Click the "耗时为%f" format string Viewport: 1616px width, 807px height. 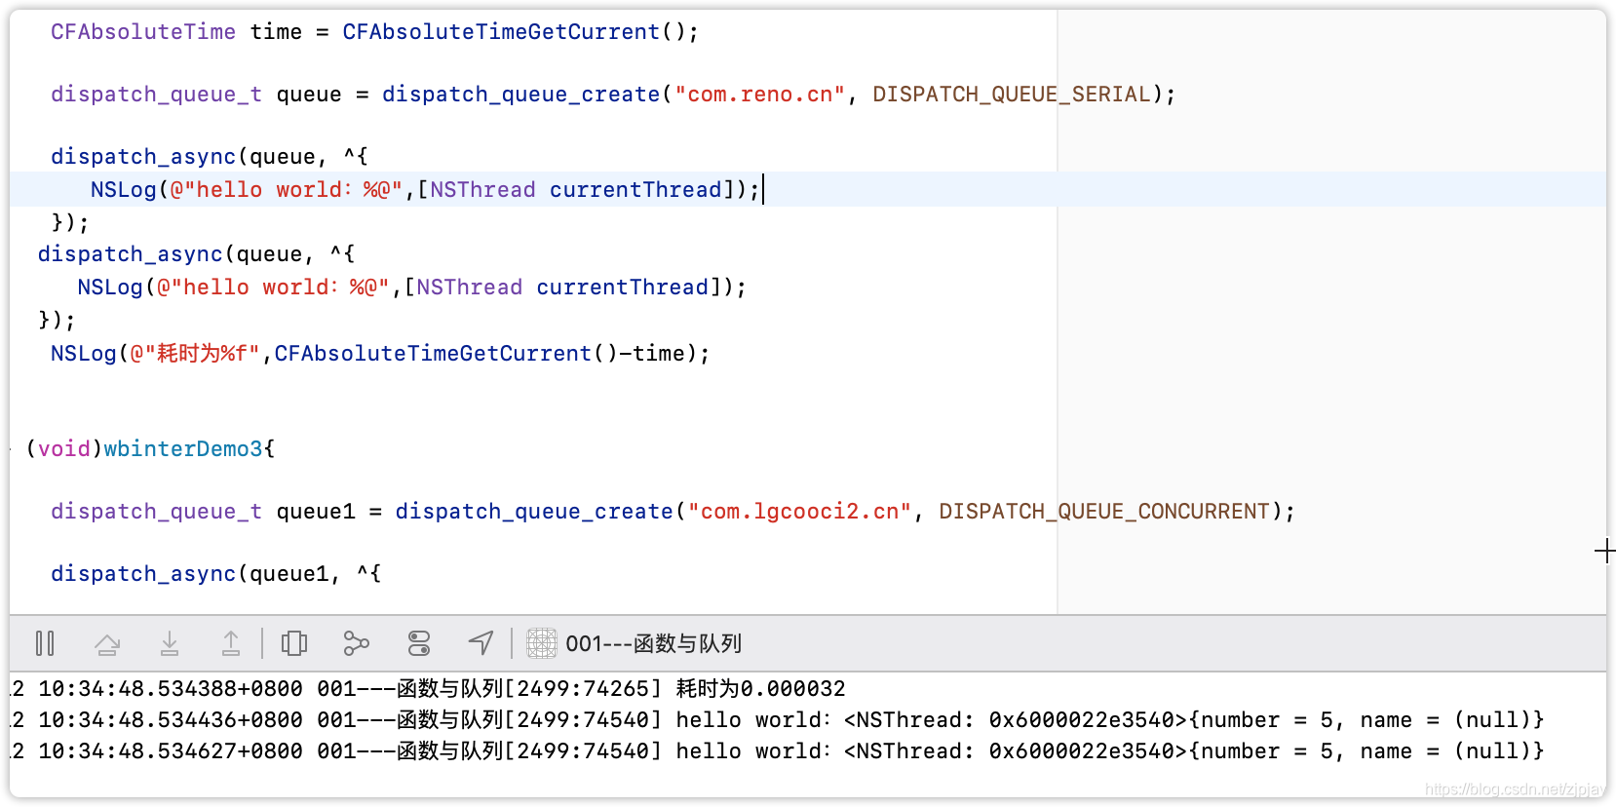(195, 354)
